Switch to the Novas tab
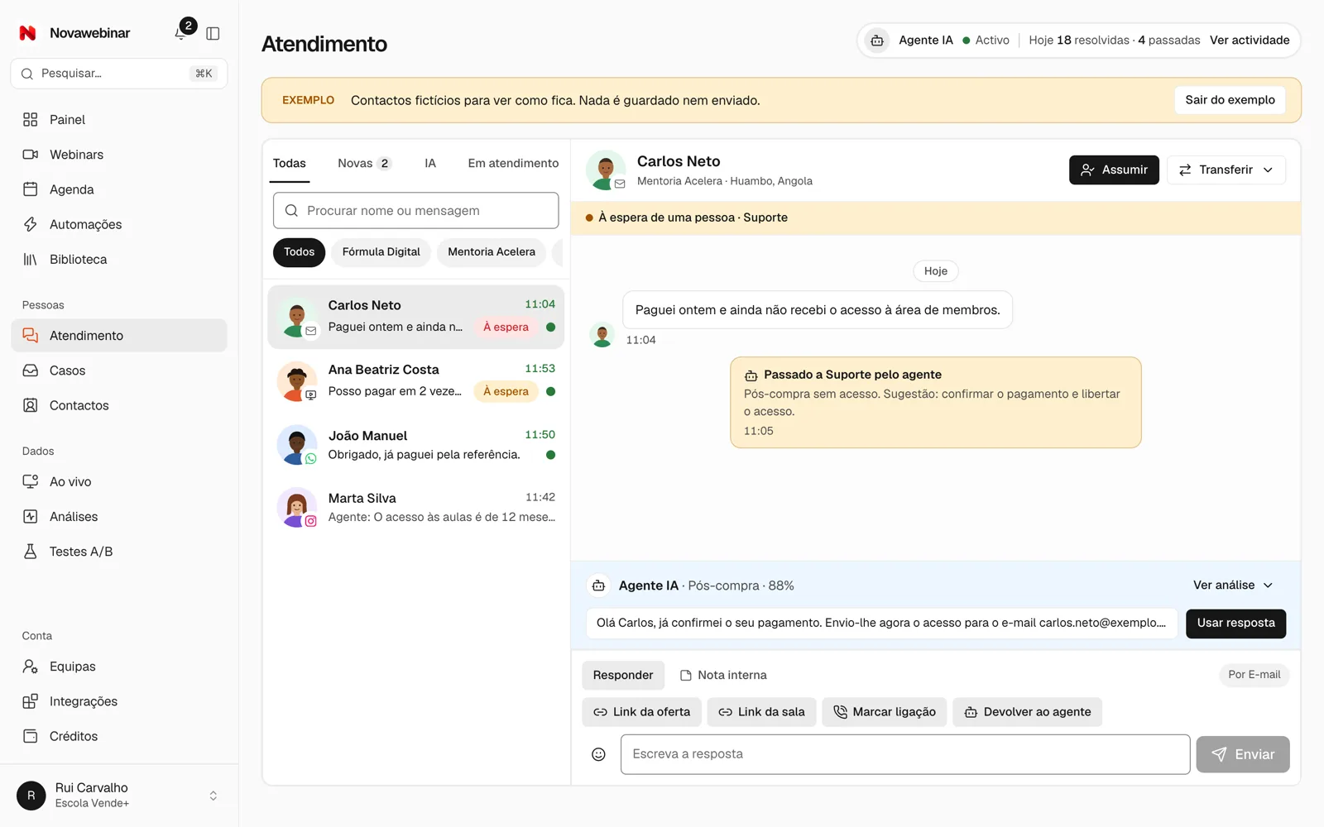 coord(363,164)
